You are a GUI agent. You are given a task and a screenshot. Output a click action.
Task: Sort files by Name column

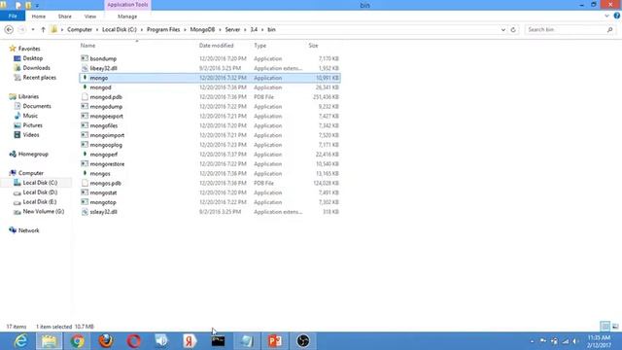pyautogui.click(x=87, y=46)
